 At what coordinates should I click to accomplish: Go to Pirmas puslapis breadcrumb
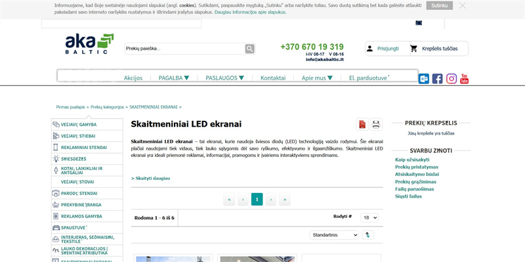pos(70,107)
